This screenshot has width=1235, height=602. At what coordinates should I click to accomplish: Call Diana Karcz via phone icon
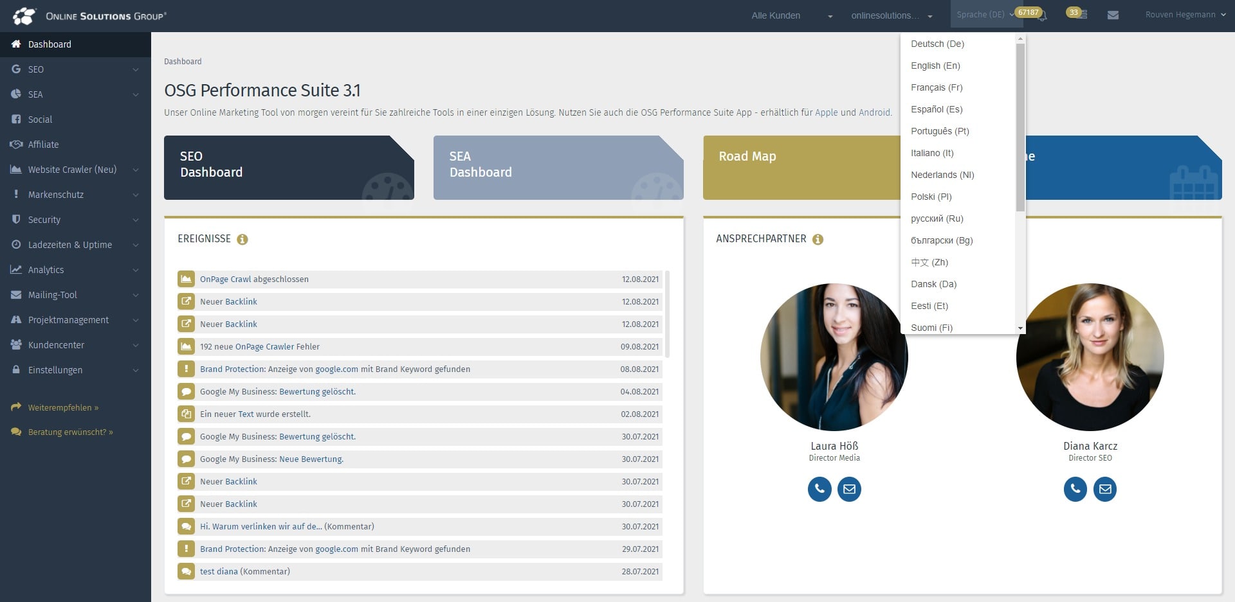[x=1075, y=489]
